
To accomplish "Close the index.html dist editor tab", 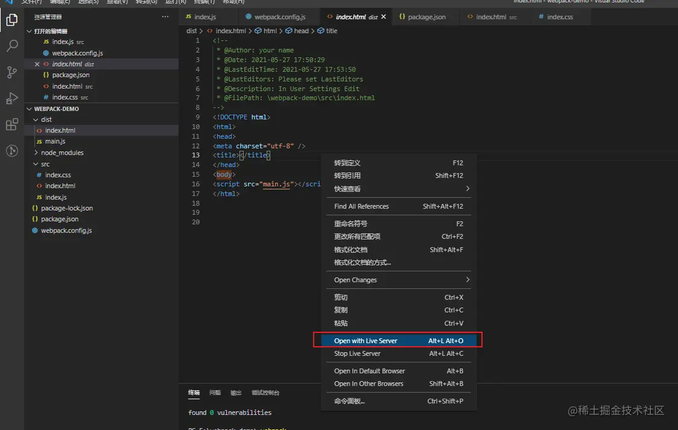I will point(384,17).
